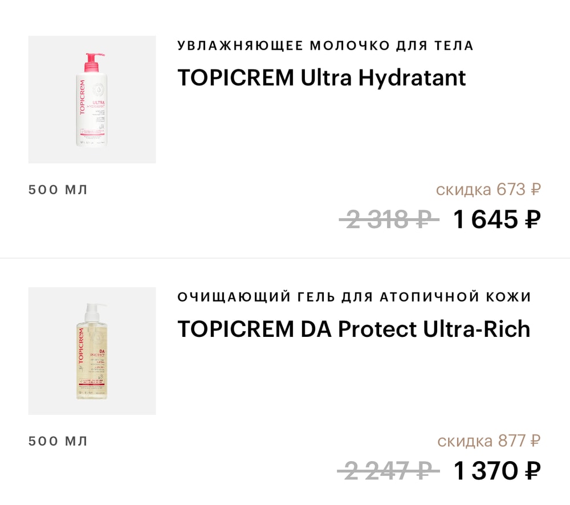Click the TOPICREM Ultra Hydratant title
Screen dimensions: 570x505
tap(321, 78)
